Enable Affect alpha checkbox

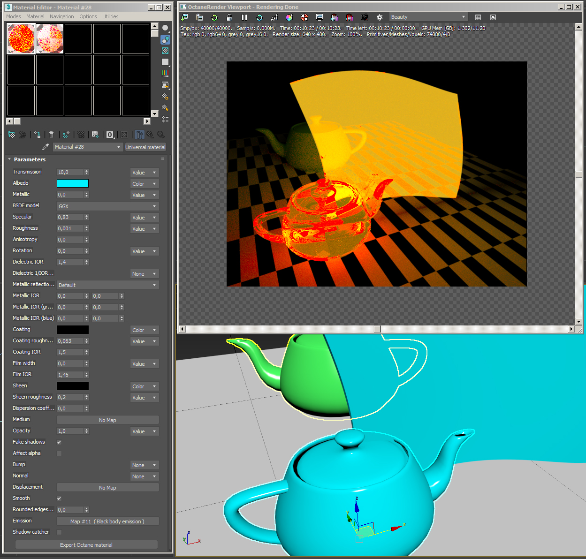59,453
